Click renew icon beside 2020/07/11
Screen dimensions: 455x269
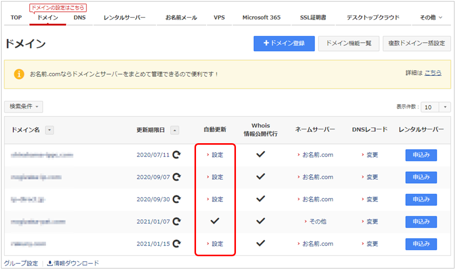[177, 155]
